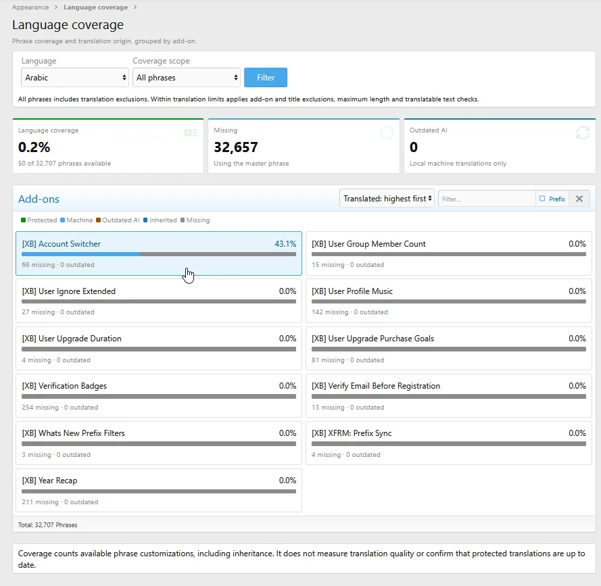This screenshot has height=586, width=601.
Task: Click '50 of 32,707 phrases available' text
Action: point(64,164)
